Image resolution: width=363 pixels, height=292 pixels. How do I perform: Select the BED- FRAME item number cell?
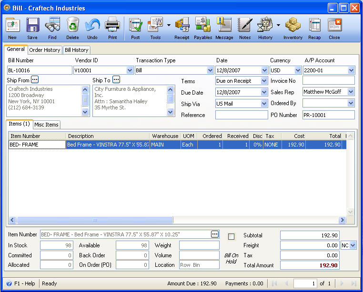point(37,145)
